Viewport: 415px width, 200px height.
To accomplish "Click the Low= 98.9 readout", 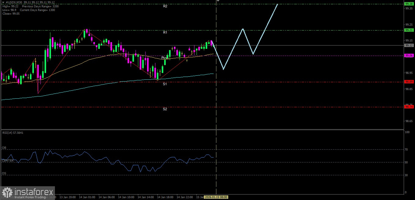I will point(9,10).
